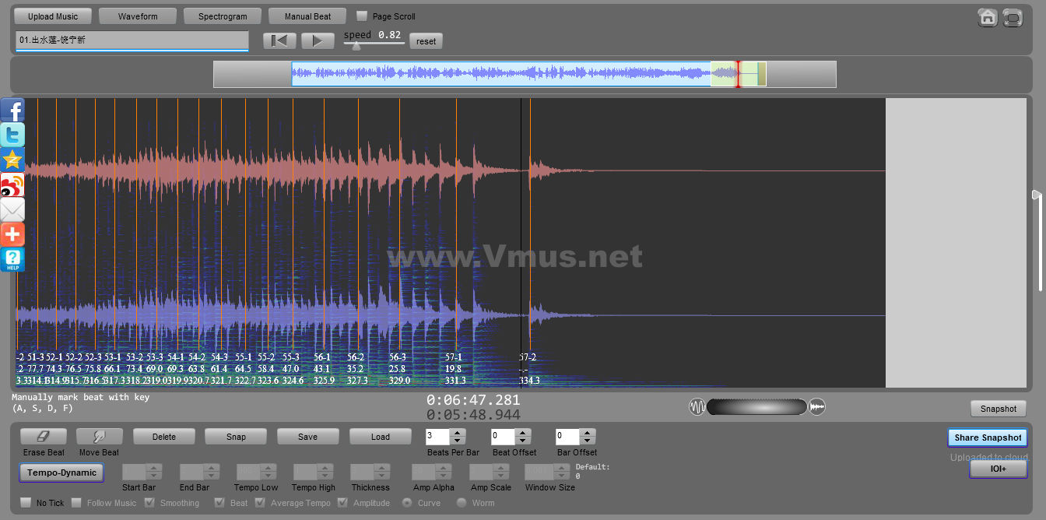Toggle the Follow Music checkbox
This screenshot has width=1046, height=520.
tap(76, 503)
